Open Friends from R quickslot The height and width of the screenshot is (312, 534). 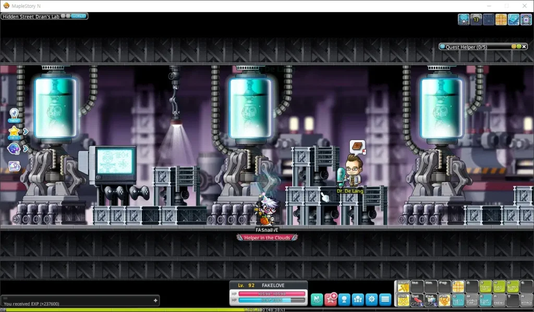(x=499, y=300)
